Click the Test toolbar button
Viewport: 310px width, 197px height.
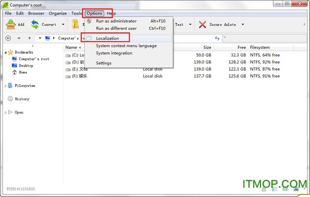(179, 24)
